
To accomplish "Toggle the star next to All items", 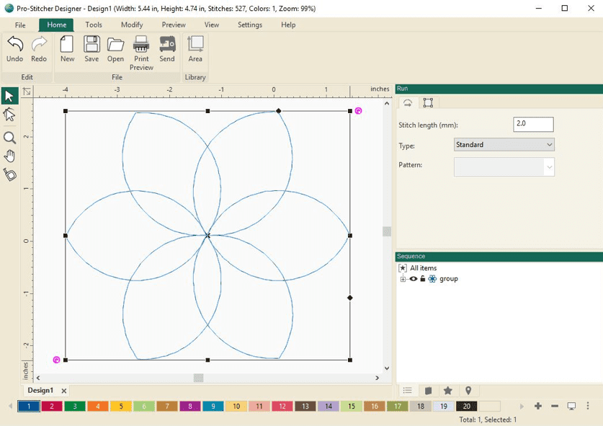I will click(403, 267).
